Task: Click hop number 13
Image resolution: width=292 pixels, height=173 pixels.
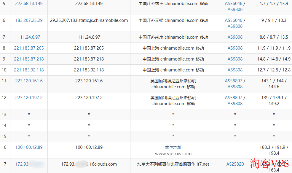Action: click(x=4, y=115)
